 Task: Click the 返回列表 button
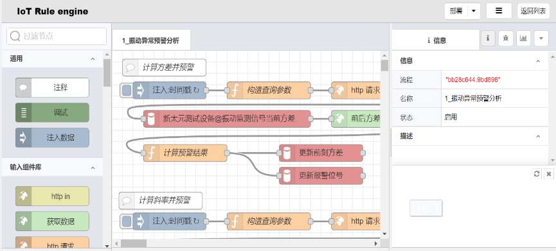point(534,11)
